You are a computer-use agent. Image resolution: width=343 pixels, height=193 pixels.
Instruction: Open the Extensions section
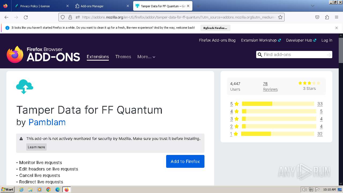[98, 57]
